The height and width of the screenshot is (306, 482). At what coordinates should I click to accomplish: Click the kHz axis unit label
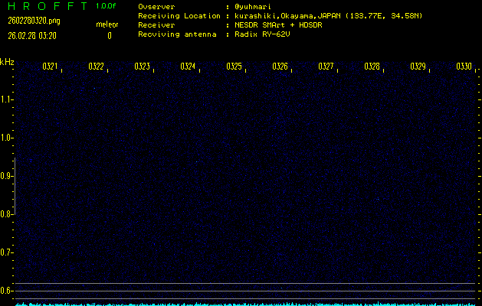pos(7,62)
